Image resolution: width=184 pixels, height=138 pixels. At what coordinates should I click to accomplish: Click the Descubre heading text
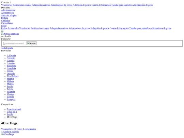pyautogui.click(x=5, y=7)
